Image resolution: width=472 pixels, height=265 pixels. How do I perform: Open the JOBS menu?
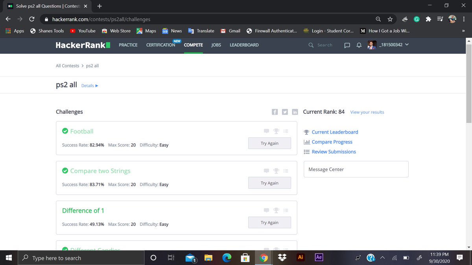pos(216,45)
